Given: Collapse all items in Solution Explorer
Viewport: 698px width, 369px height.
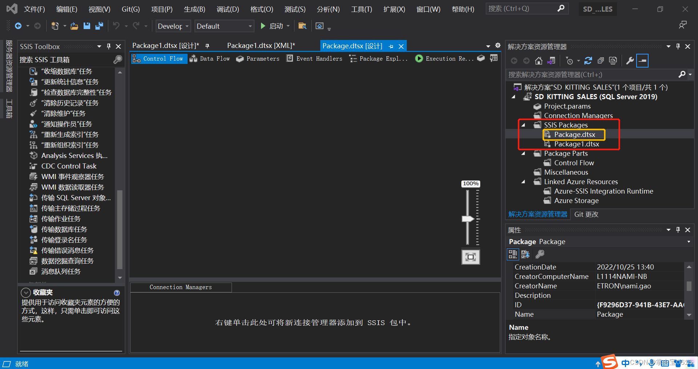Looking at the screenshot, I should coord(601,61).
